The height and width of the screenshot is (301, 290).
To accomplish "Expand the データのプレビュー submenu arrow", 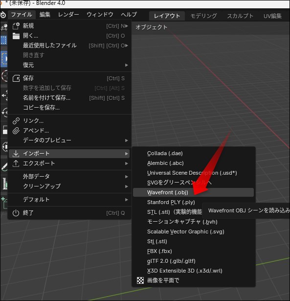I will [126, 140].
